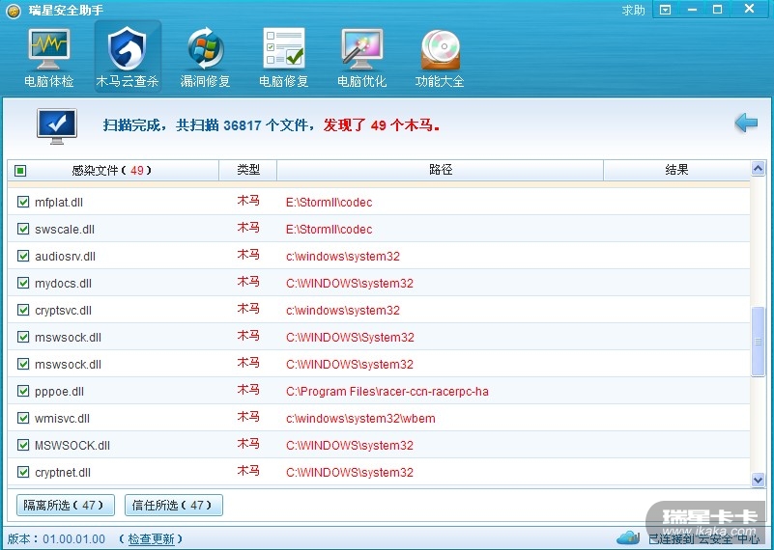The image size is (774, 550).
Task: Click the blue back arrow icon
Action: 745,124
